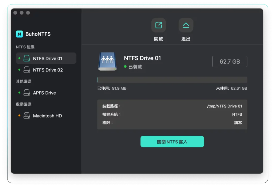Click the orange status dot by Macintosh HD
The width and height of the screenshot is (274, 187).
[x=19, y=116]
